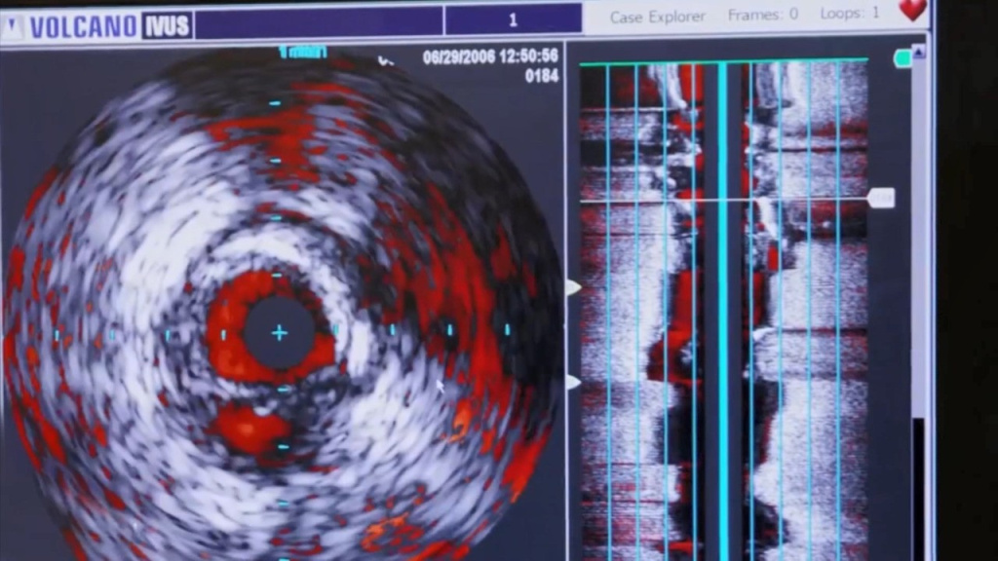Open the Volcano menu dropdown arrow
This screenshot has height=561, width=998.
coord(12,26)
